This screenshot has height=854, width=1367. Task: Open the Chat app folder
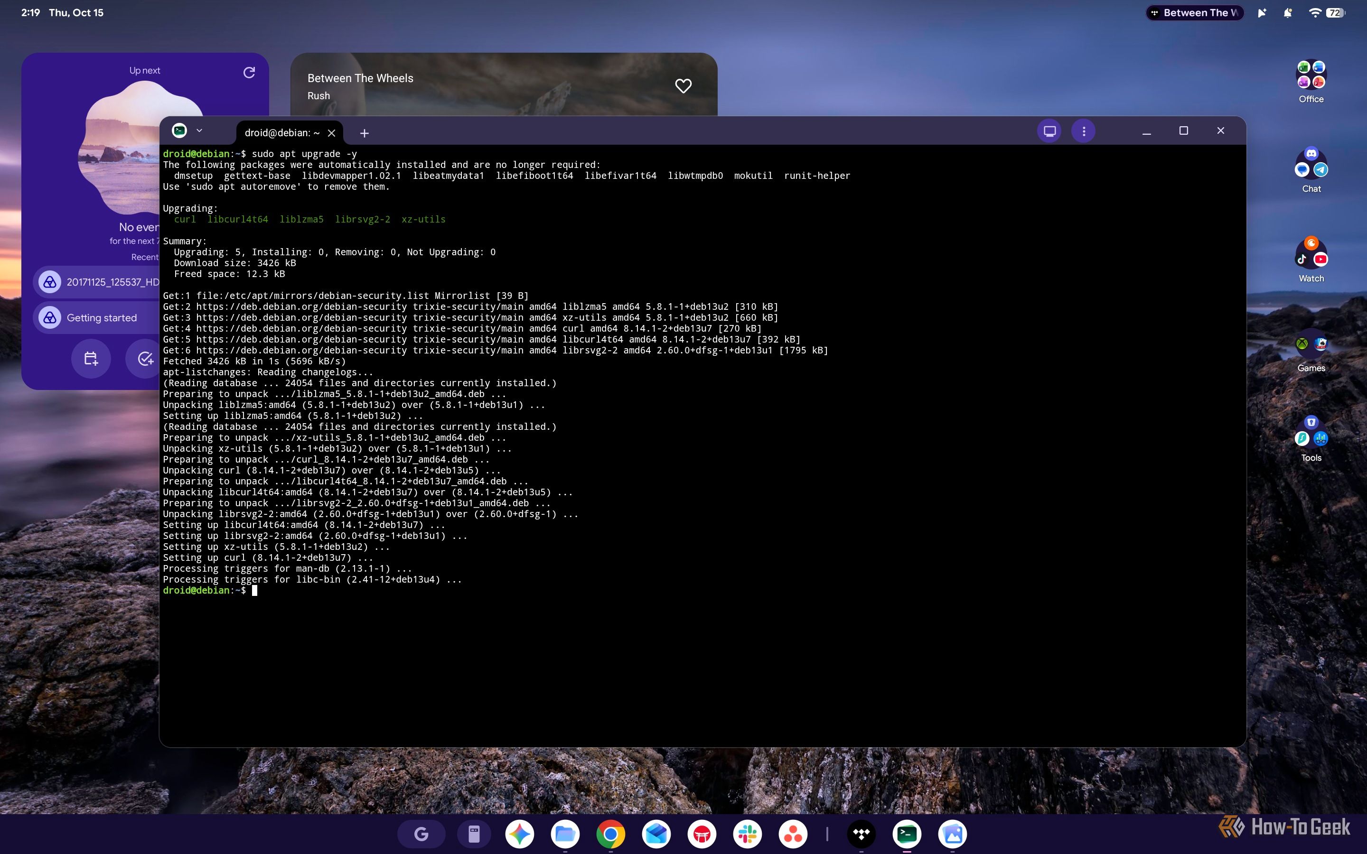pos(1311,171)
